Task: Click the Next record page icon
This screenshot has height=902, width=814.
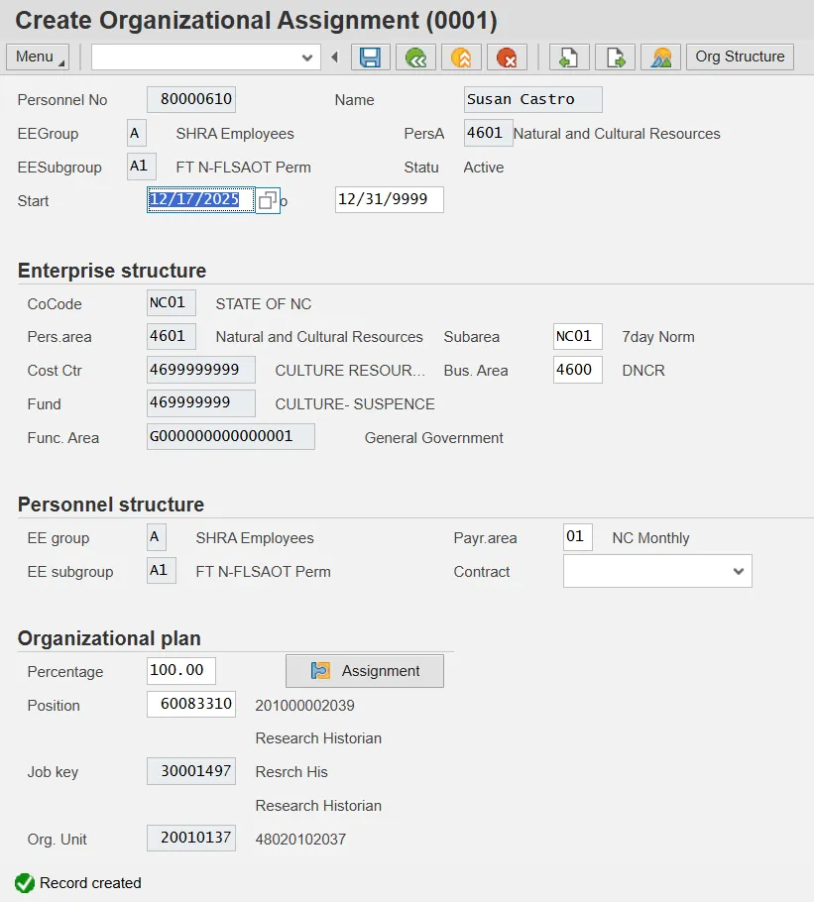Action: click(x=615, y=57)
